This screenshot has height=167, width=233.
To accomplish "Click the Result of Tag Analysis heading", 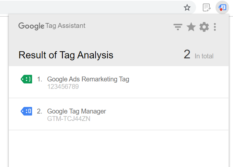I will [x=66, y=55].
